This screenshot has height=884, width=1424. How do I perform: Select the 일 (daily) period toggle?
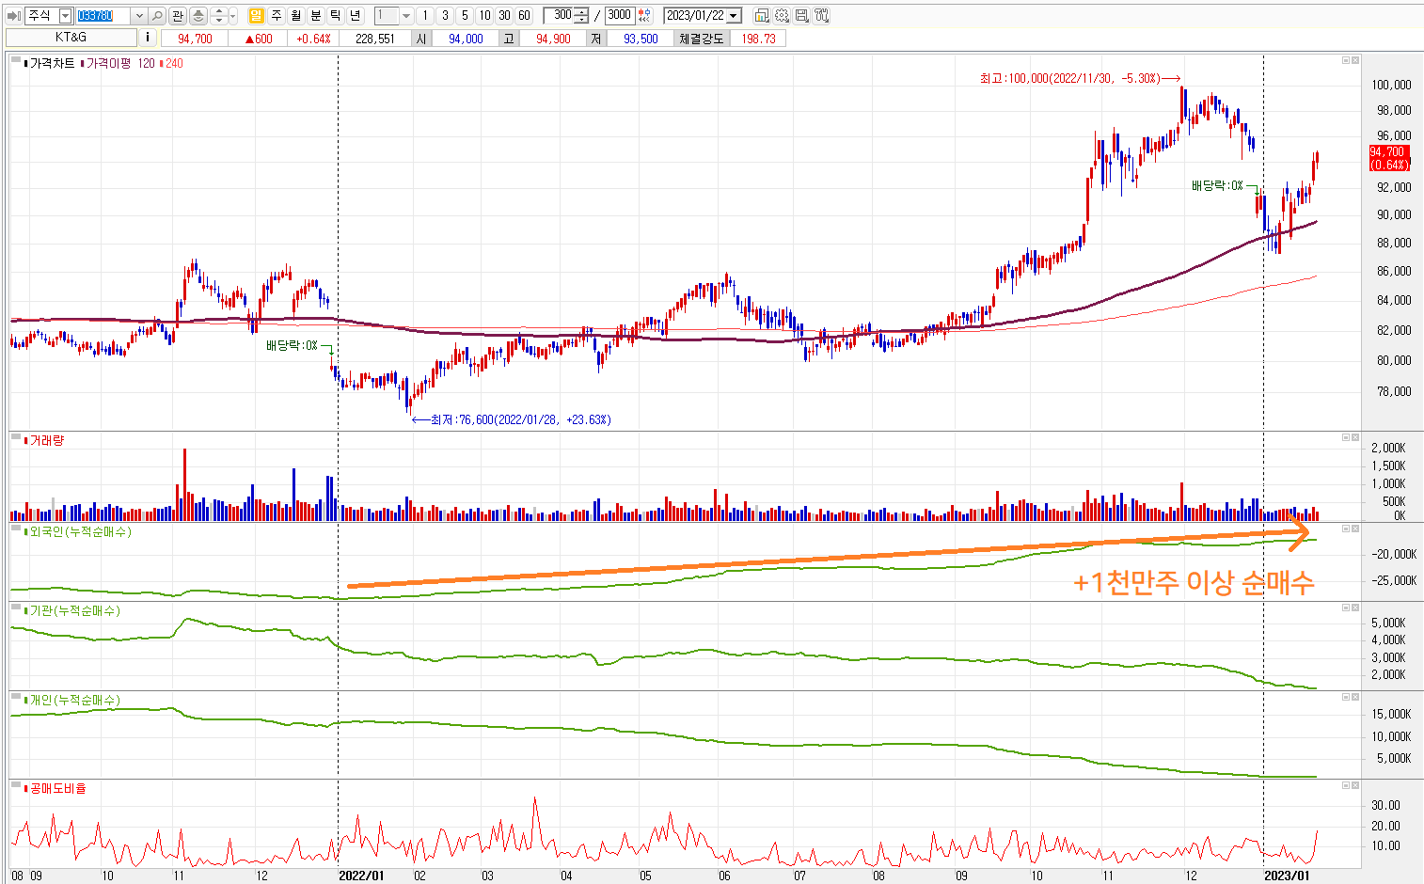257,16
